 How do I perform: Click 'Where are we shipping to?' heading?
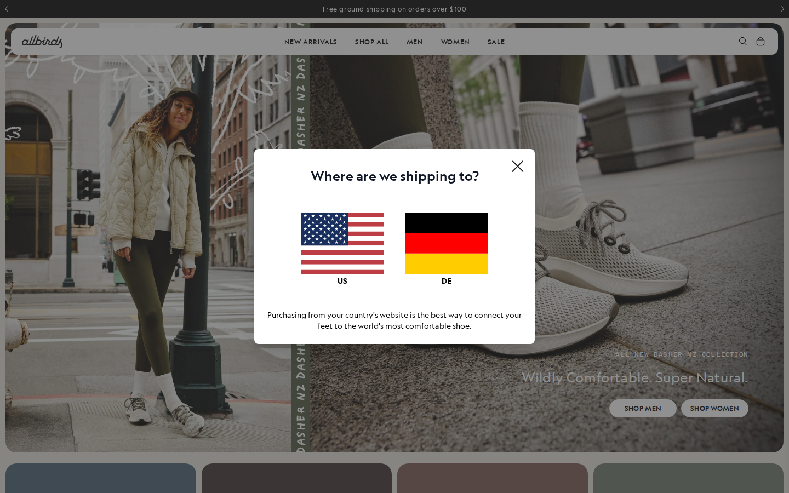point(395,176)
